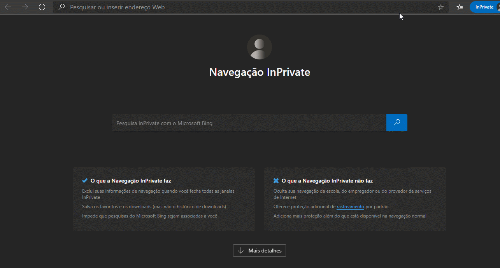500x268 pixels.
Task: Click heading 'O que a Navegação InPrivate faz'
Action: tap(131, 181)
